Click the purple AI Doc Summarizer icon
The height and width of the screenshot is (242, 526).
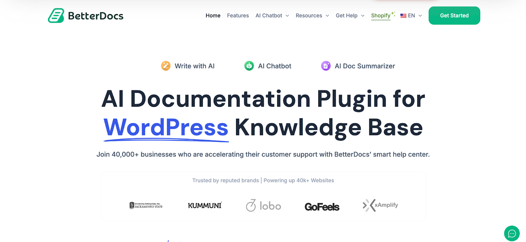(326, 66)
